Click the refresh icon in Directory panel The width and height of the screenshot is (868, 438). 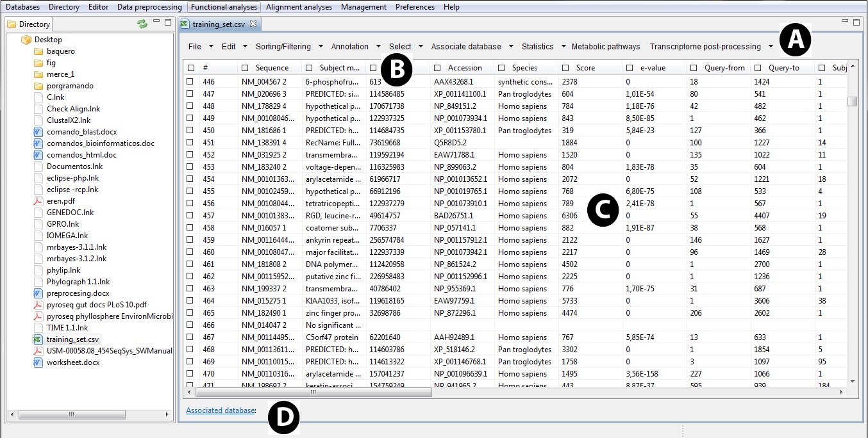[142, 24]
